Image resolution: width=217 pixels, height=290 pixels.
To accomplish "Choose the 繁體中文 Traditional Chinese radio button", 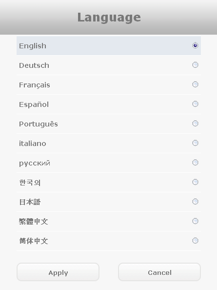I will (x=195, y=221).
